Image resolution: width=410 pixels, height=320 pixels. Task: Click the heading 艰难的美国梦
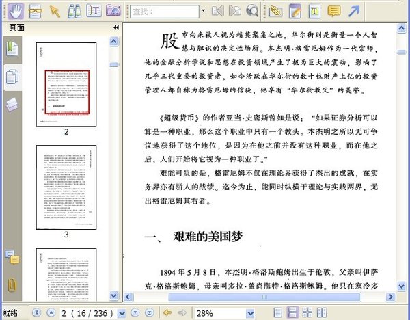[208, 237]
